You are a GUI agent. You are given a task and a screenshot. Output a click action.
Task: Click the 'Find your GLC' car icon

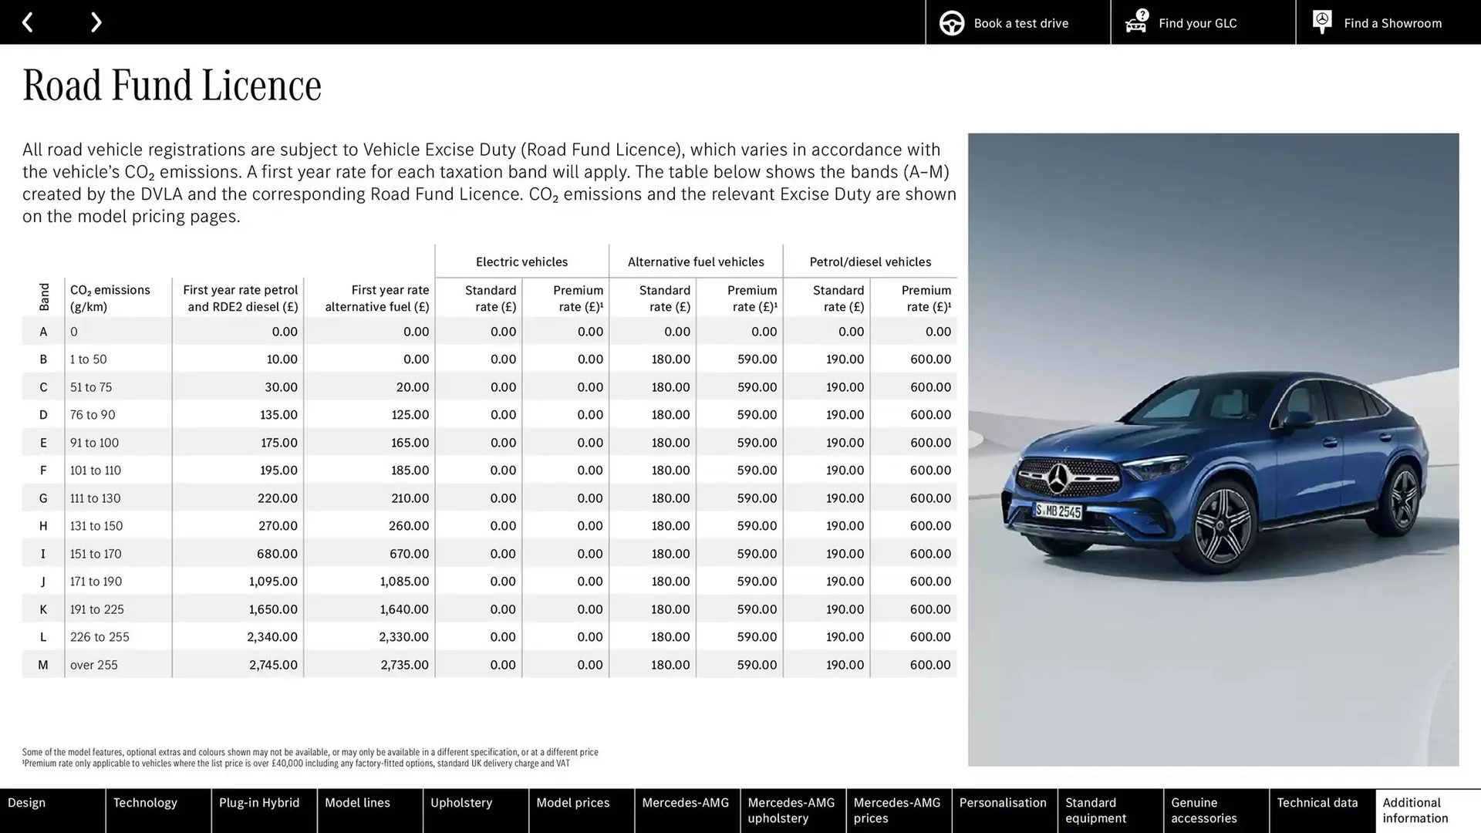1135,24
